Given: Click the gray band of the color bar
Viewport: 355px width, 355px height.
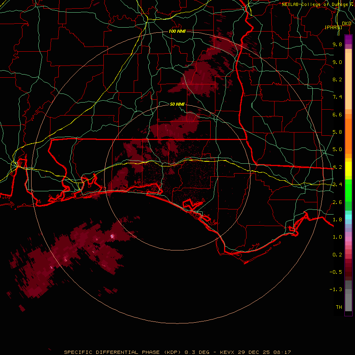Looking at the screenshot, I should tap(348, 296).
